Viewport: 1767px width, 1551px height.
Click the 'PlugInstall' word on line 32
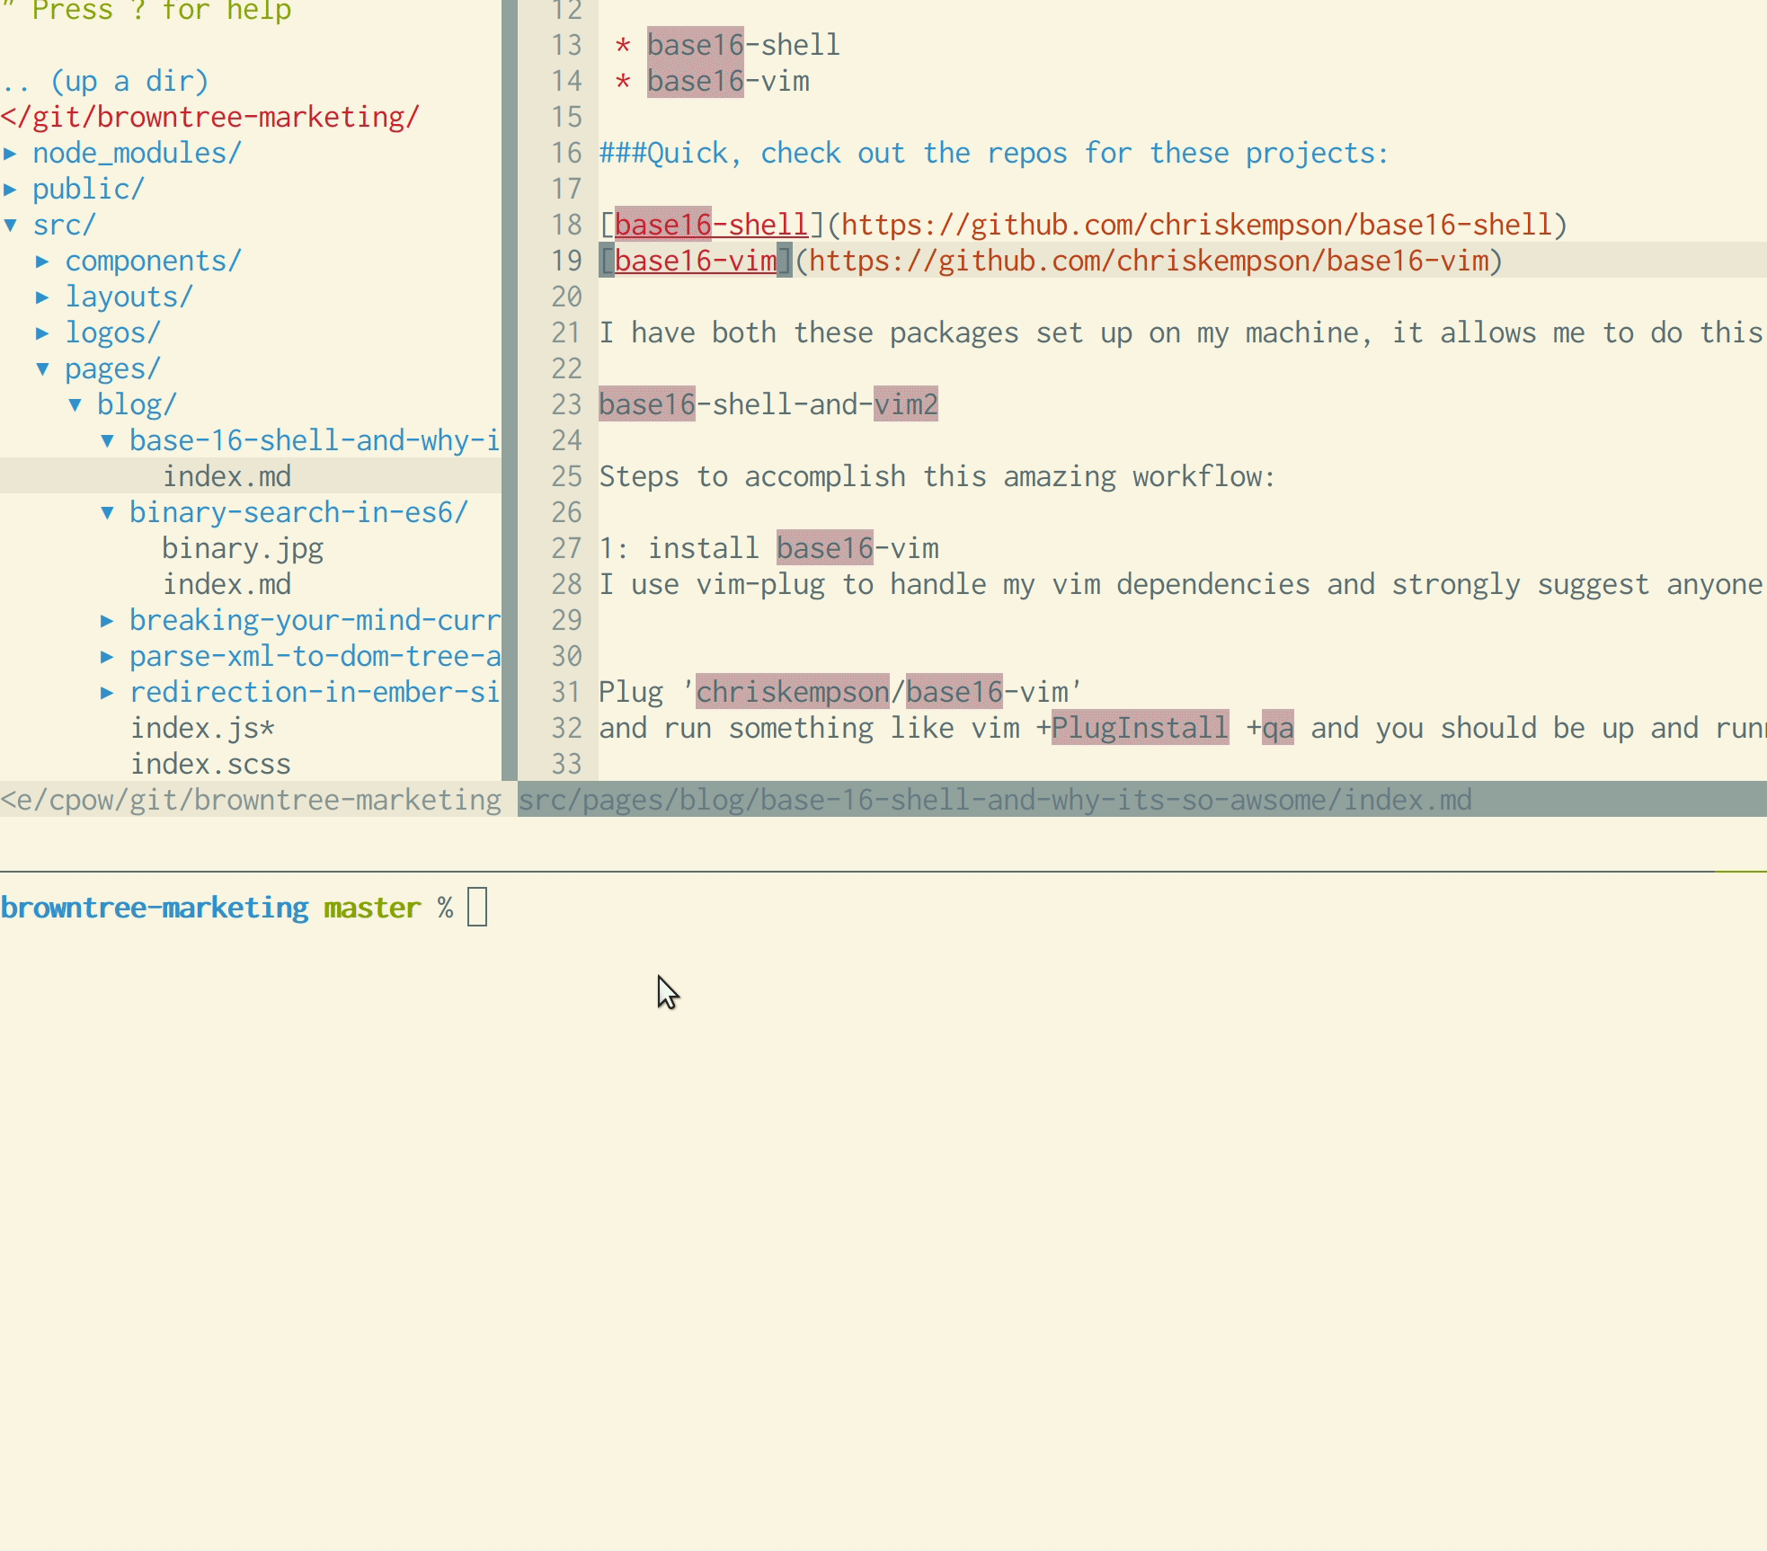click(x=1140, y=729)
